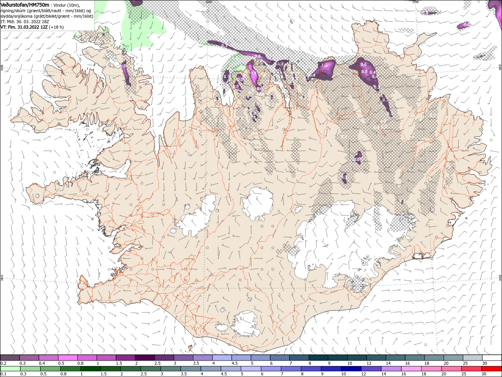Click the upper scale swatch between 3 and 3.5
The height and width of the screenshot is (377, 502).
point(184,357)
